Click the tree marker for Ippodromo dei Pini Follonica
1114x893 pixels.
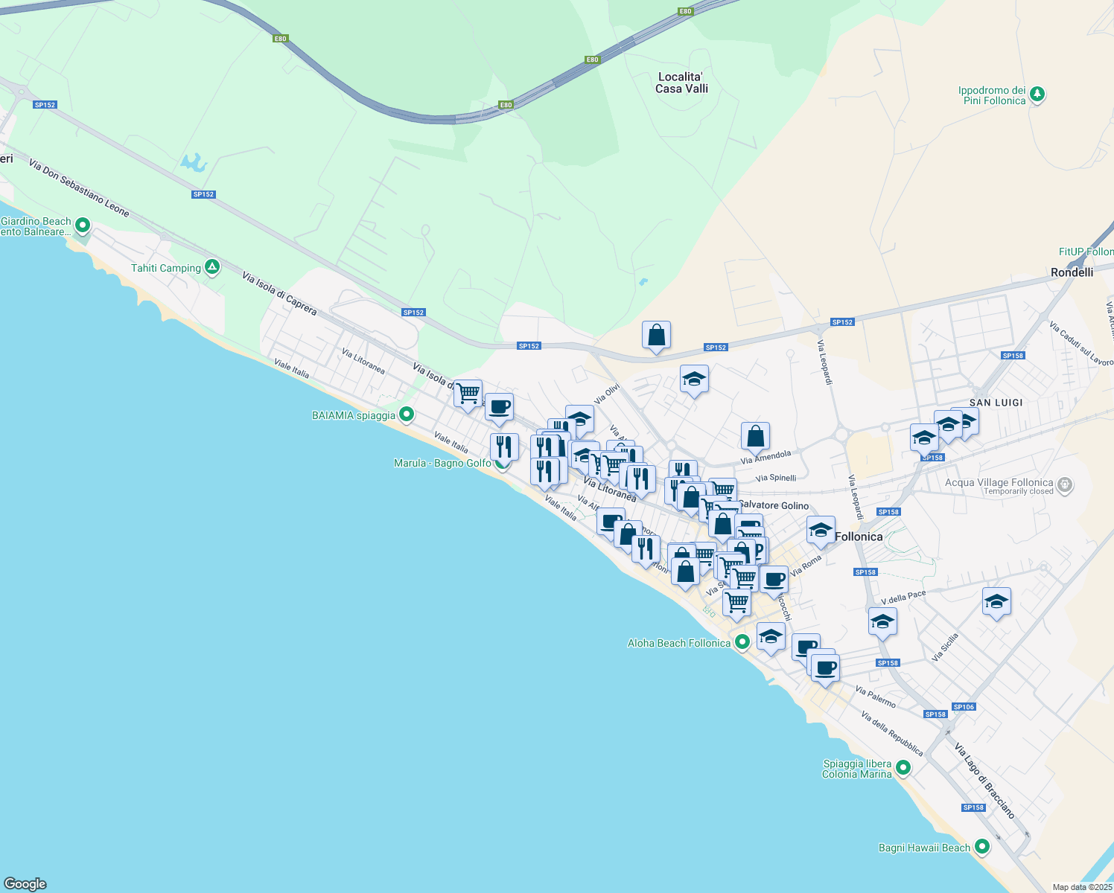coord(1037,95)
